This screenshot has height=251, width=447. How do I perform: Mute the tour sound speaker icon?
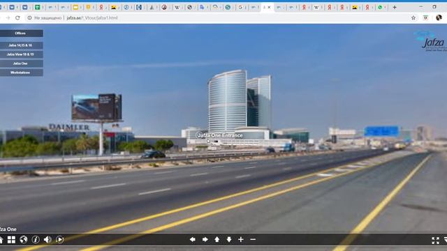tap(47, 240)
